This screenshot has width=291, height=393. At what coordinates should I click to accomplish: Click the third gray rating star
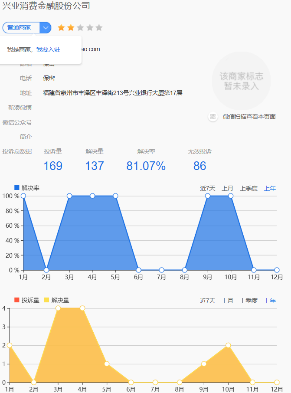80,28
